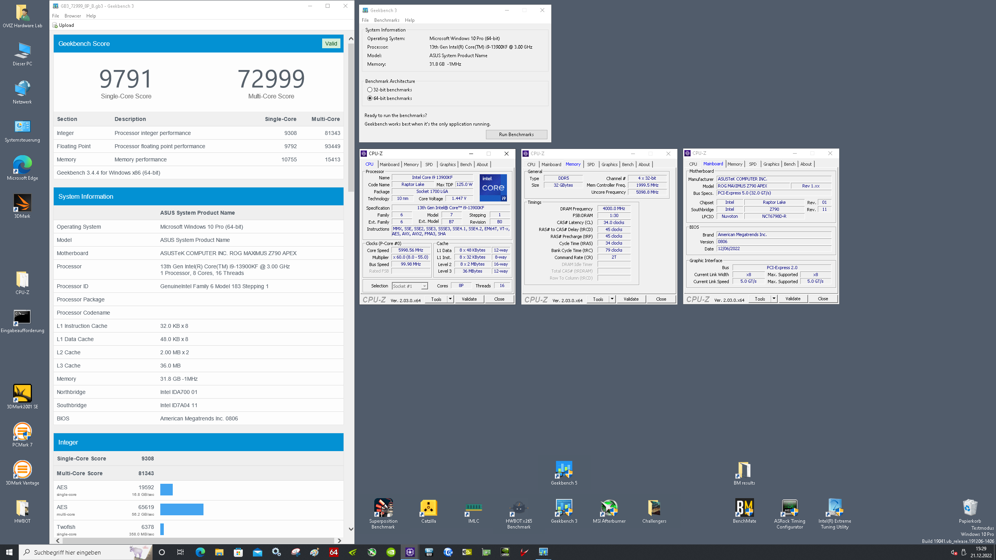Open ASRock Timing Configurator icon

(789, 514)
